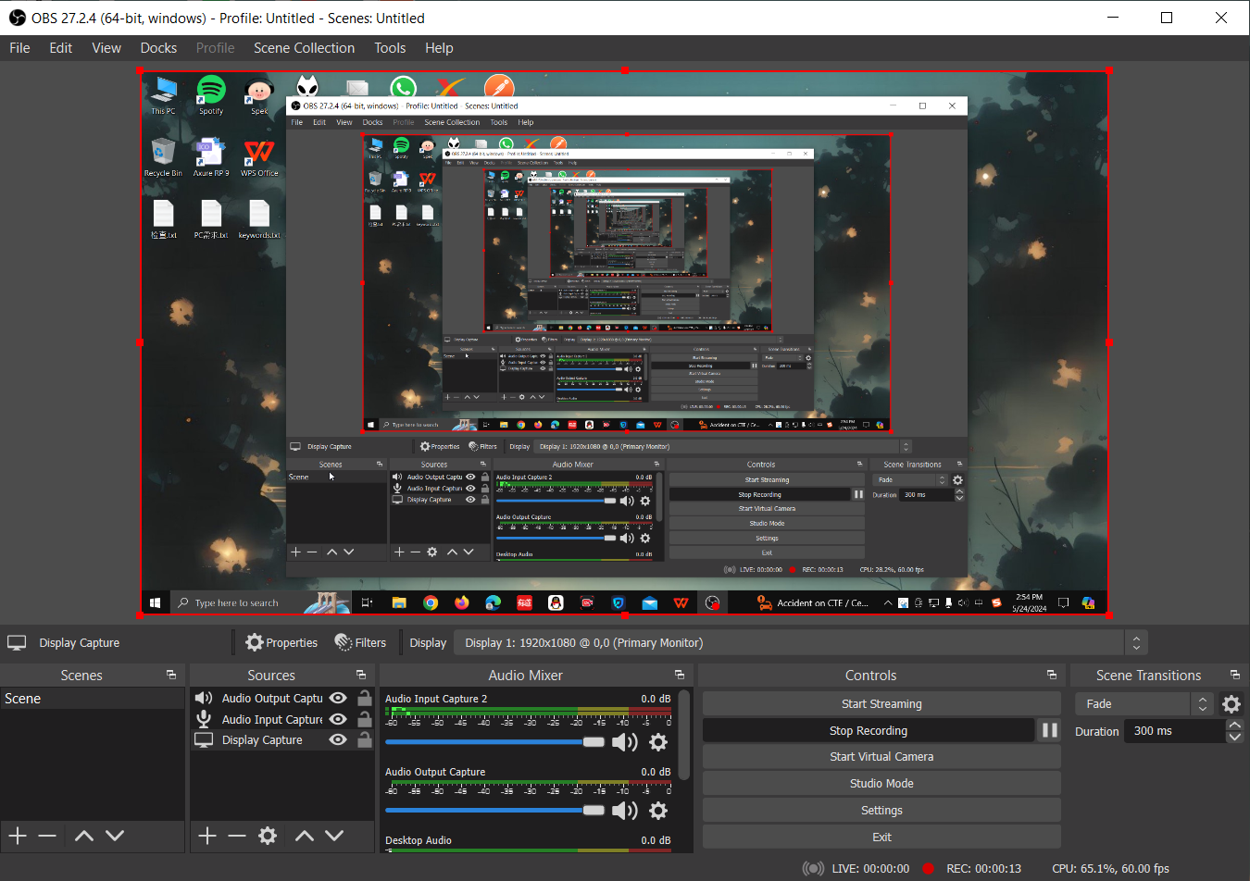Open the Tools menu
This screenshot has height=881, width=1250.
390,48
